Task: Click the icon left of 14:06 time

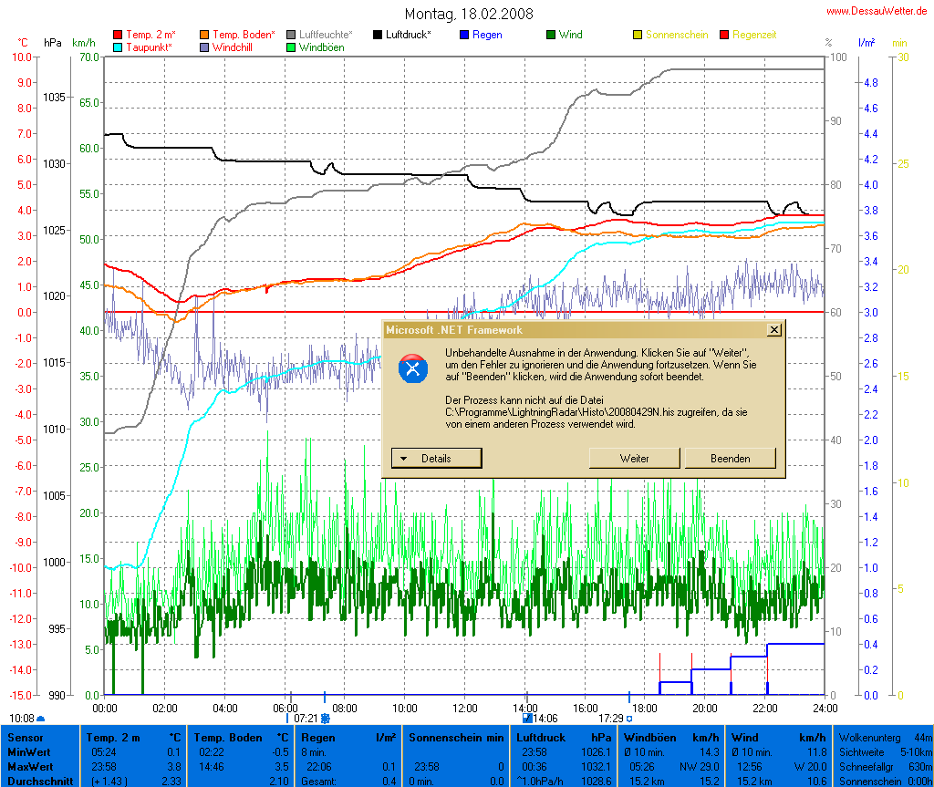Action: click(x=527, y=719)
